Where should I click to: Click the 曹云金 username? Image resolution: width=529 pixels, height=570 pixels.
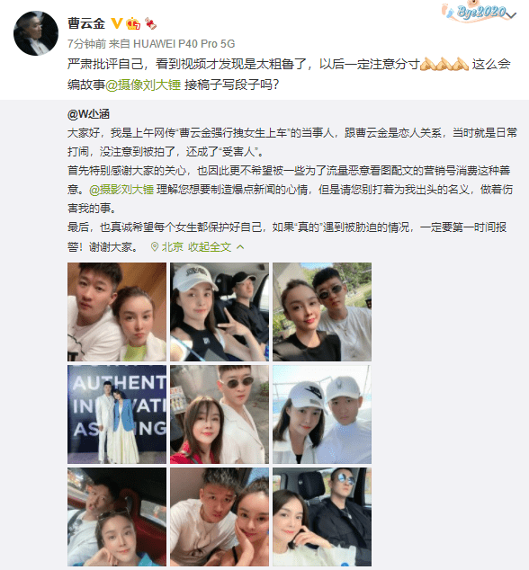pyautogui.click(x=86, y=23)
